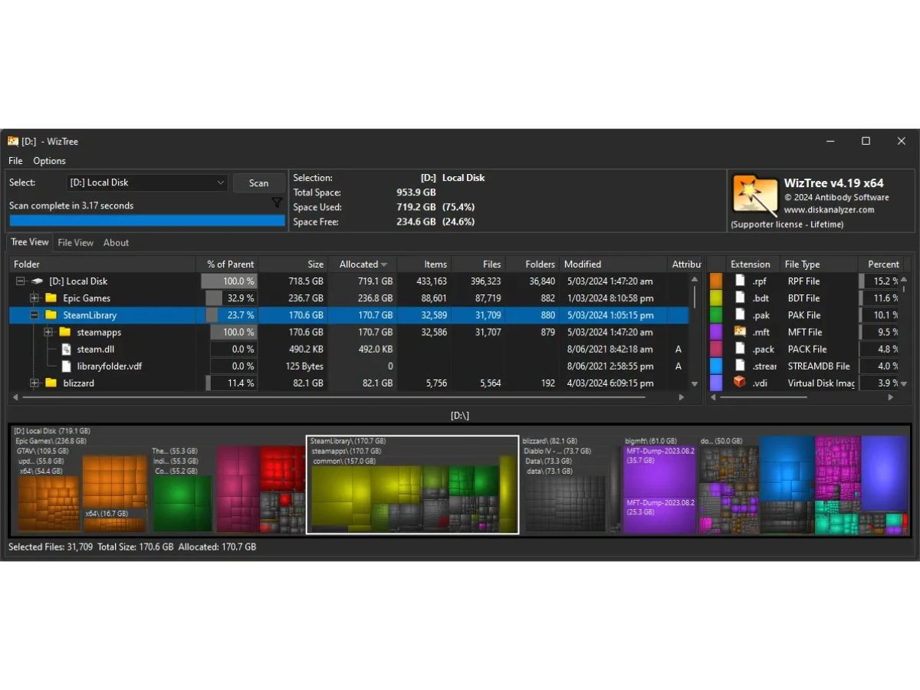Select the steam.dll file icon

tap(66, 350)
